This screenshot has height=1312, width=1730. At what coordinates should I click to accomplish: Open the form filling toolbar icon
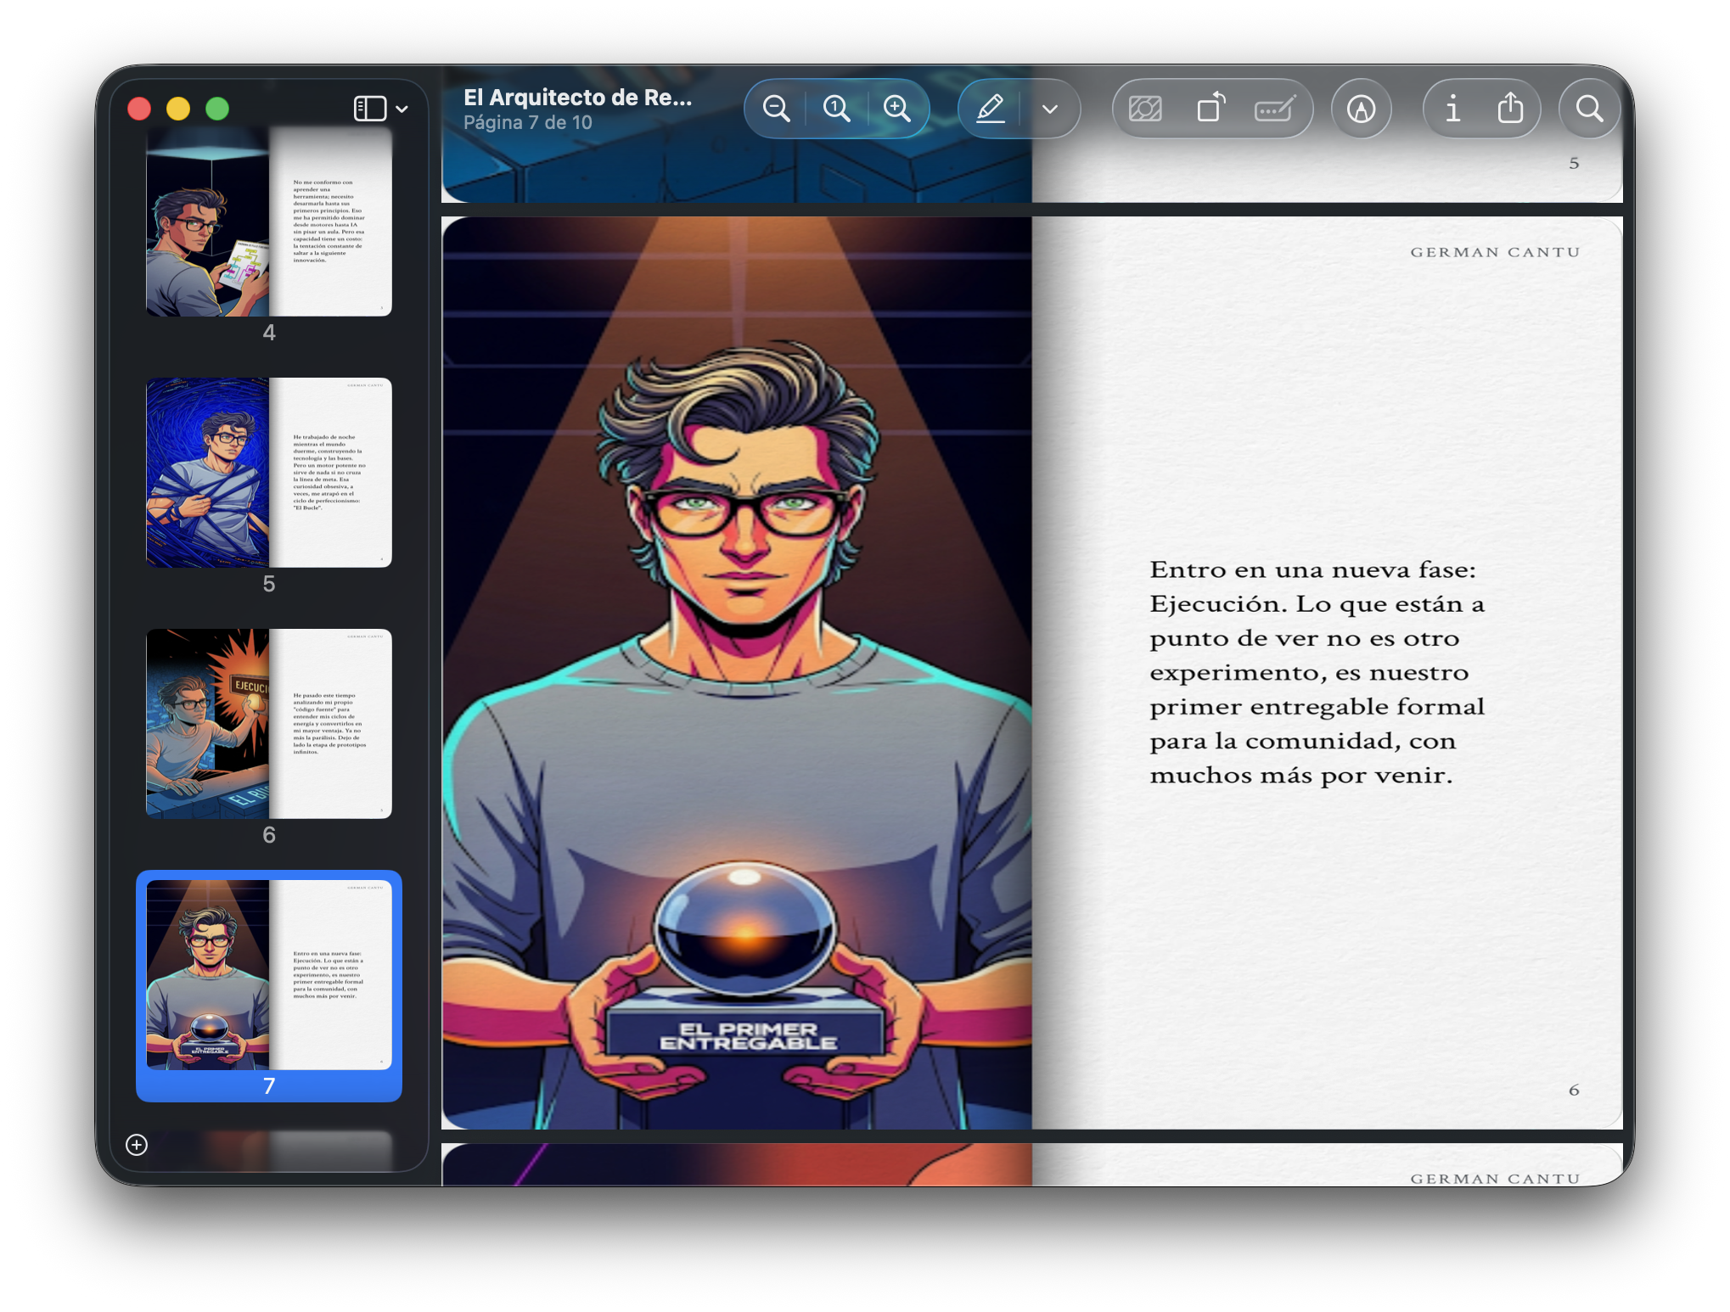(1274, 109)
